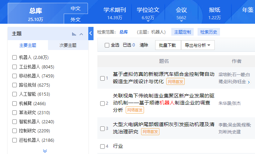Open the 导出与分析 dropdown

tap(198, 45)
